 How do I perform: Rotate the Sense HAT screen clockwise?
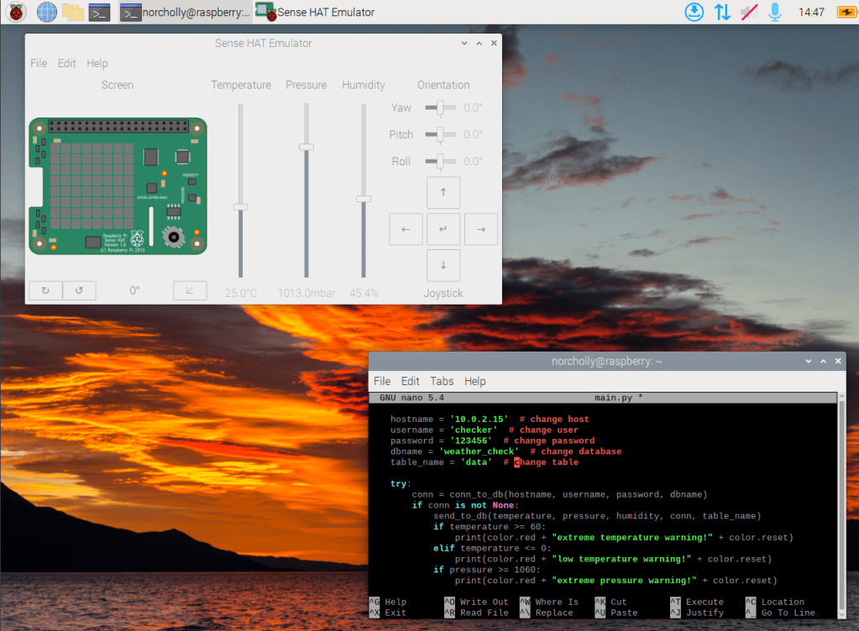tap(45, 290)
